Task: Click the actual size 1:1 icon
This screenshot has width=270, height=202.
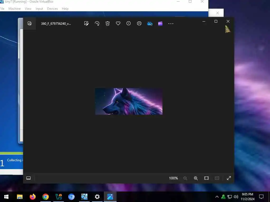Action: tap(217, 178)
